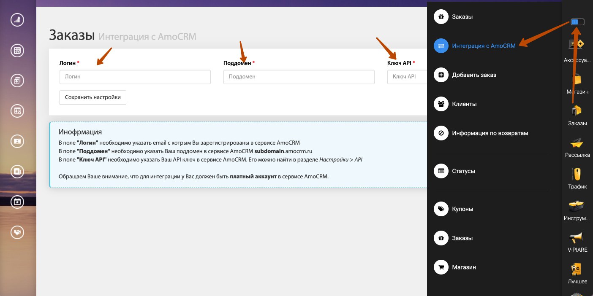
Task: Click the bold платный аккаунт text
Action: [x=253, y=176]
